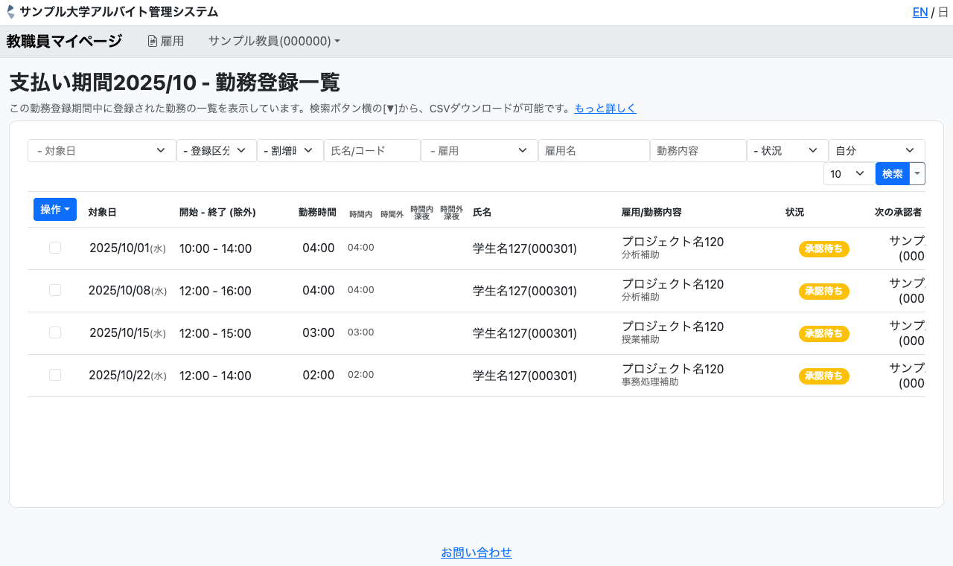Image resolution: width=953 pixels, height=566 pixels.
Task: Expand the サンプル教員(000000) user menu
Action: click(274, 42)
